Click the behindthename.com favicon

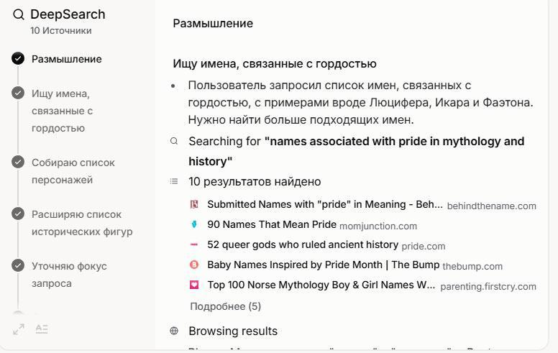click(194, 205)
